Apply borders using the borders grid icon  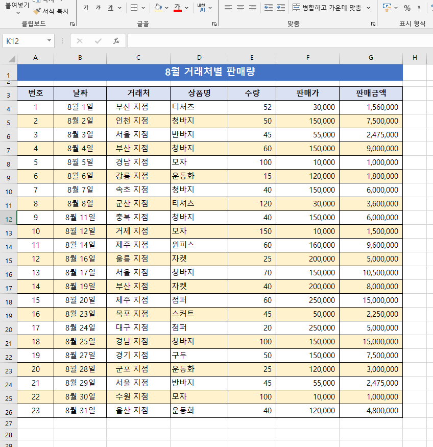tap(134, 8)
